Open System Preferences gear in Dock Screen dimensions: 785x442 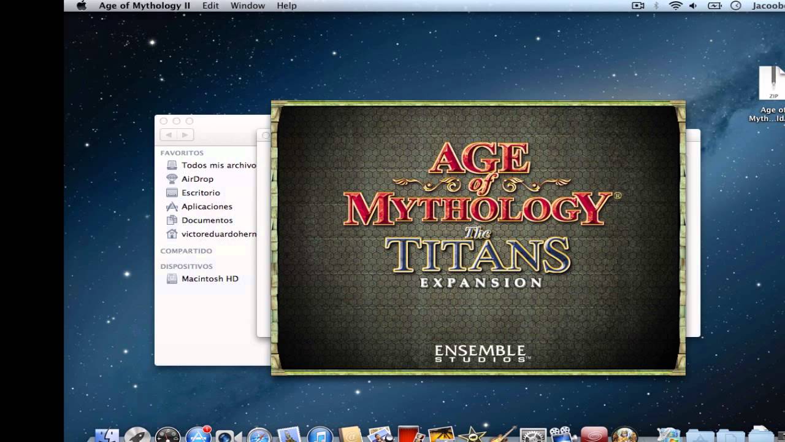coord(532,435)
